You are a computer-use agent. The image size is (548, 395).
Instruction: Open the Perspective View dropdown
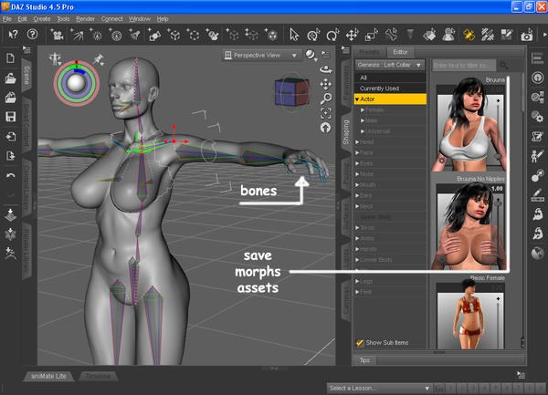pyautogui.click(x=261, y=55)
